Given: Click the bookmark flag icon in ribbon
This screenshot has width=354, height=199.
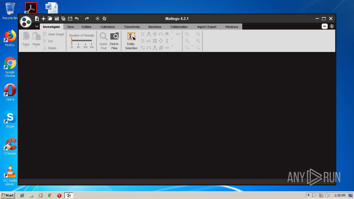Looking at the screenshot, I should click(x=167, y=34).
